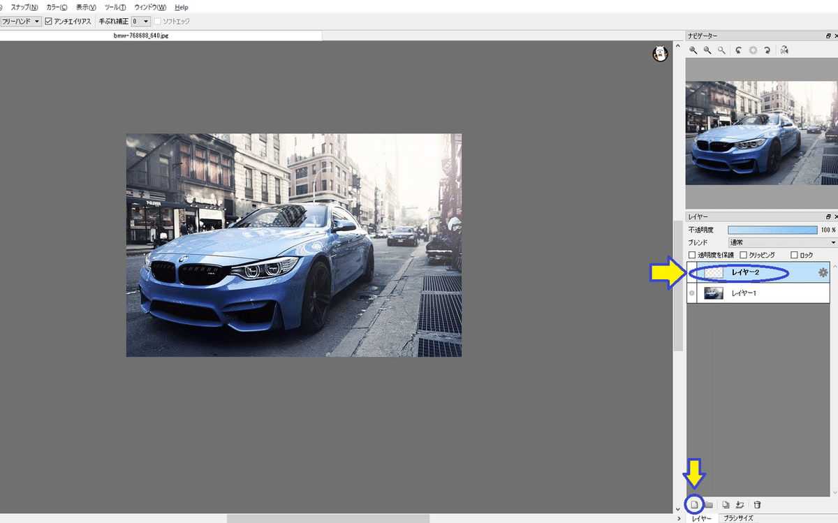Click the fit-to-window magnifier in Navigator
This screenshot has height=523, width=838.
pyautogui.click(x=721, y=50)
